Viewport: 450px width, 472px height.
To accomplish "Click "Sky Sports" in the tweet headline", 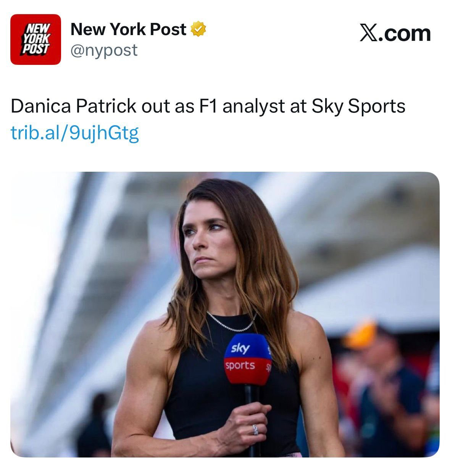I will click(358, 106).
